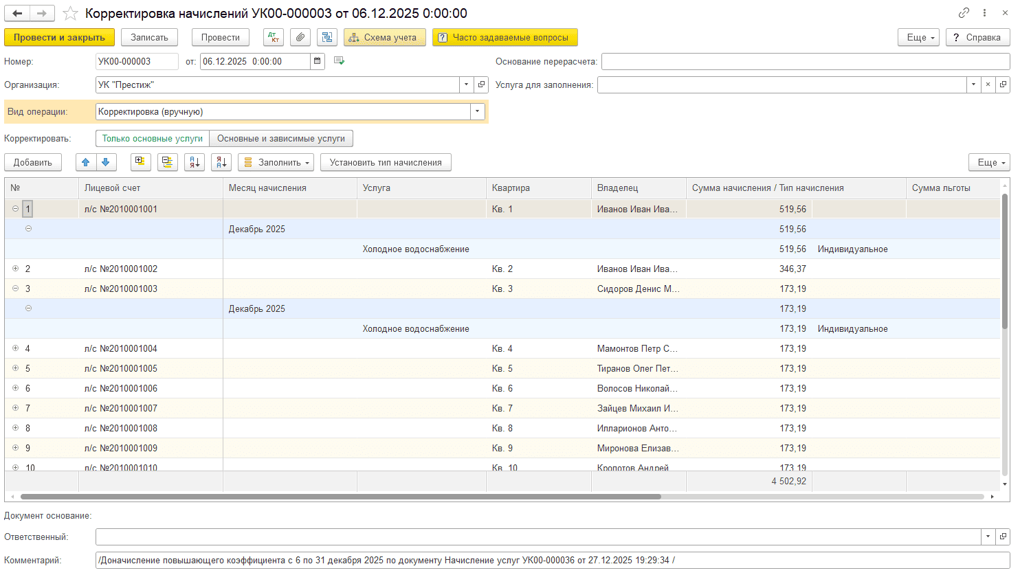Viewport: 1020px width, 575px height.
Task: Sort the table rows in ascending order
Action: tap(195, 163)
